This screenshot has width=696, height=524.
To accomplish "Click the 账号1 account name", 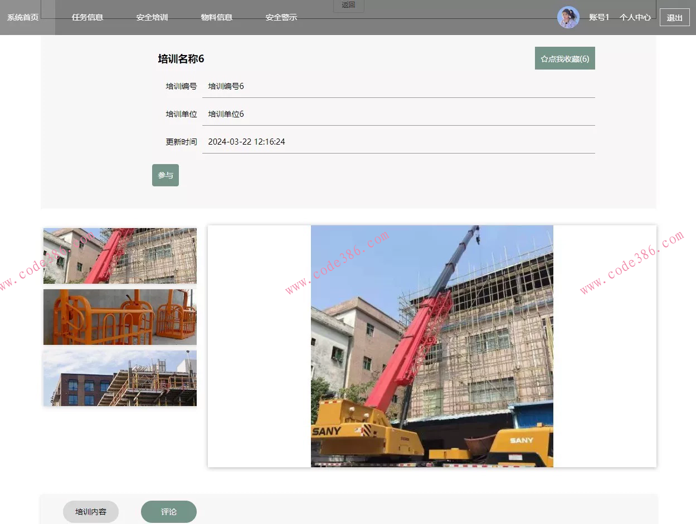I will 599,17.
